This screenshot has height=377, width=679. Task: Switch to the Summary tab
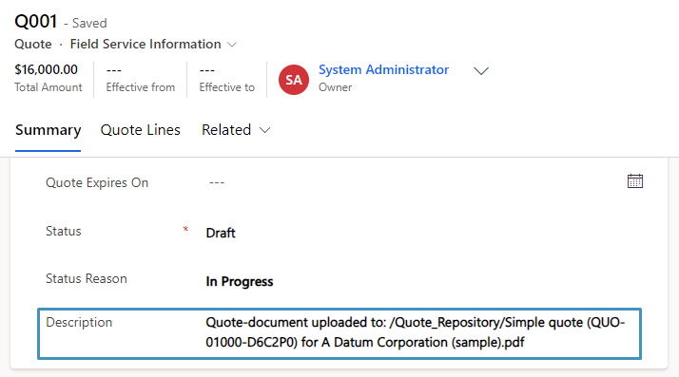pos(48,130)
